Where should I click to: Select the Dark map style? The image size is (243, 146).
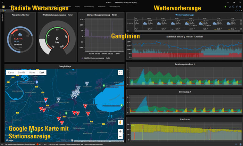tap(42, 72)
